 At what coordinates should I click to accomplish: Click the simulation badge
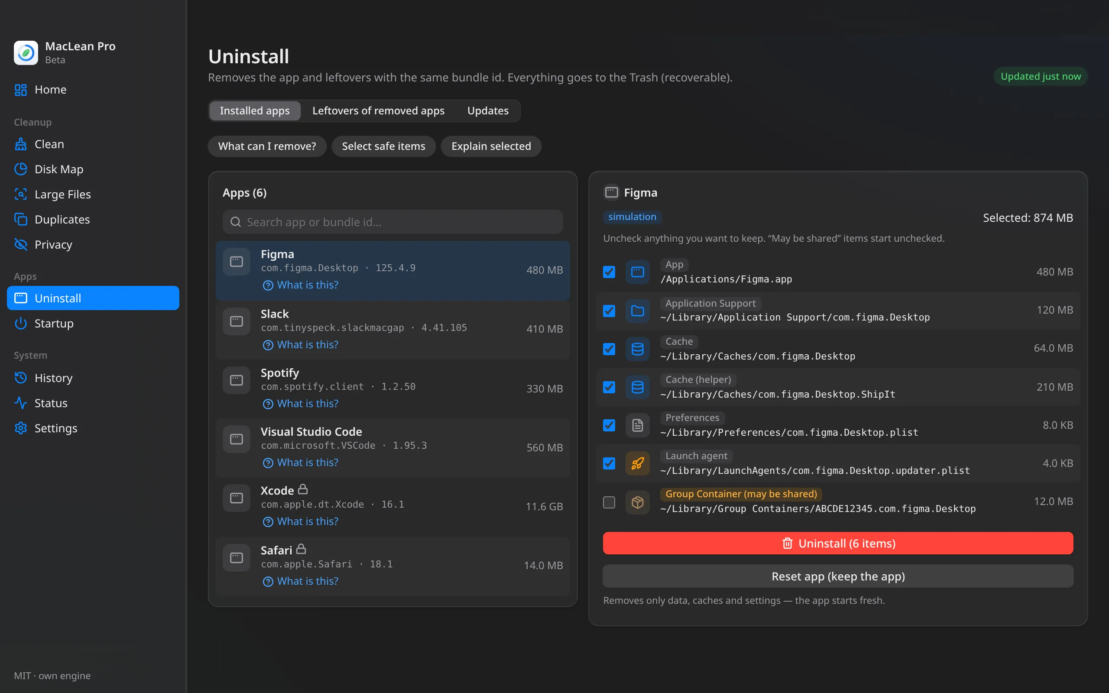(632, 217)
